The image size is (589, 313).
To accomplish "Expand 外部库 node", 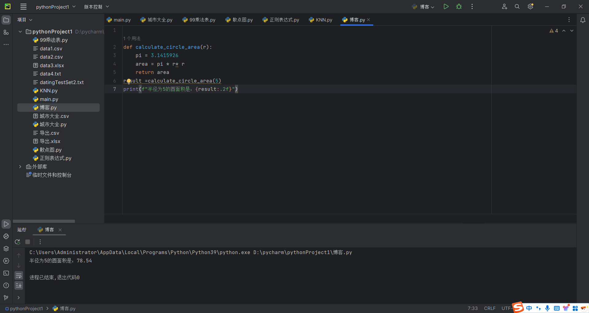I will click(x=20, y=167).
